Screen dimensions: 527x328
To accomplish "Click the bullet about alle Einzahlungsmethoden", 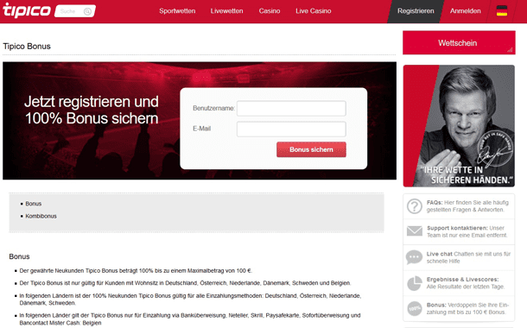I will pos(190,300).
